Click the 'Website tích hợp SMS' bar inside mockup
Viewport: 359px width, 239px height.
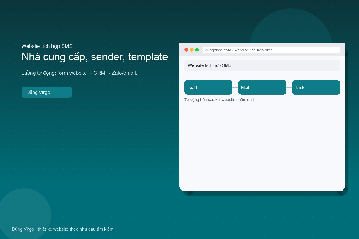pyautogui.click(x=262, y=65)
